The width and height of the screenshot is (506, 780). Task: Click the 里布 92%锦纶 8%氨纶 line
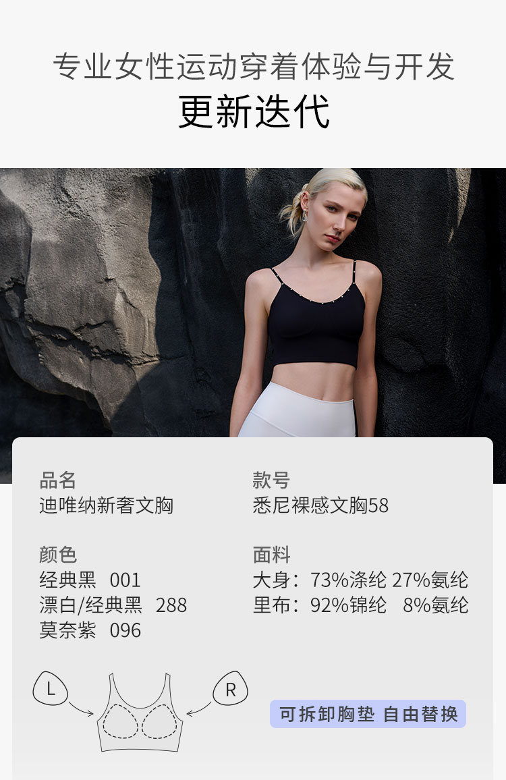coord(361,605)
